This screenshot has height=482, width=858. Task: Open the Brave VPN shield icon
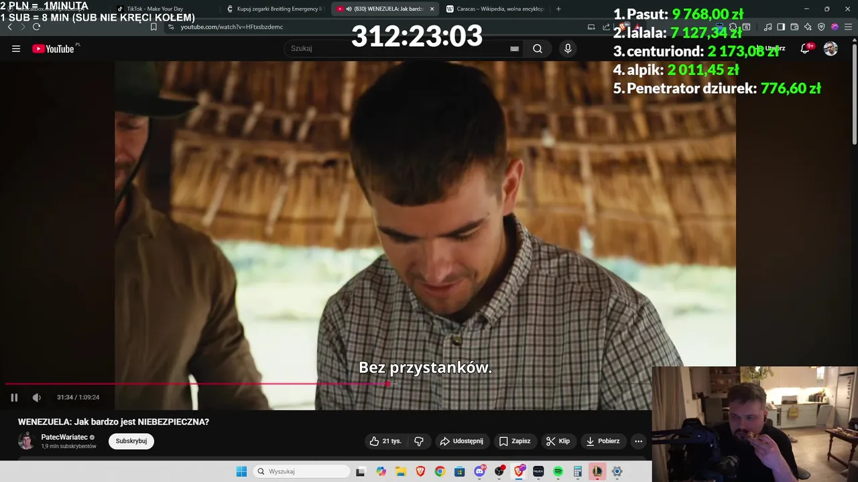tap(821, 27)
